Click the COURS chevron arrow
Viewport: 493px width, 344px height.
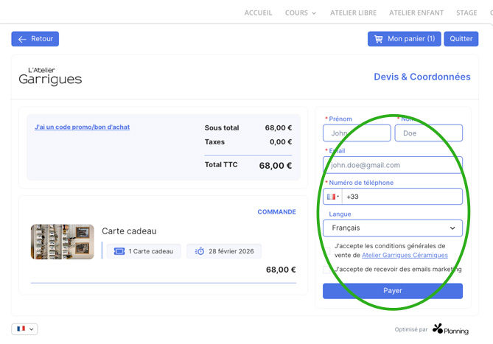tap(314, 13)
